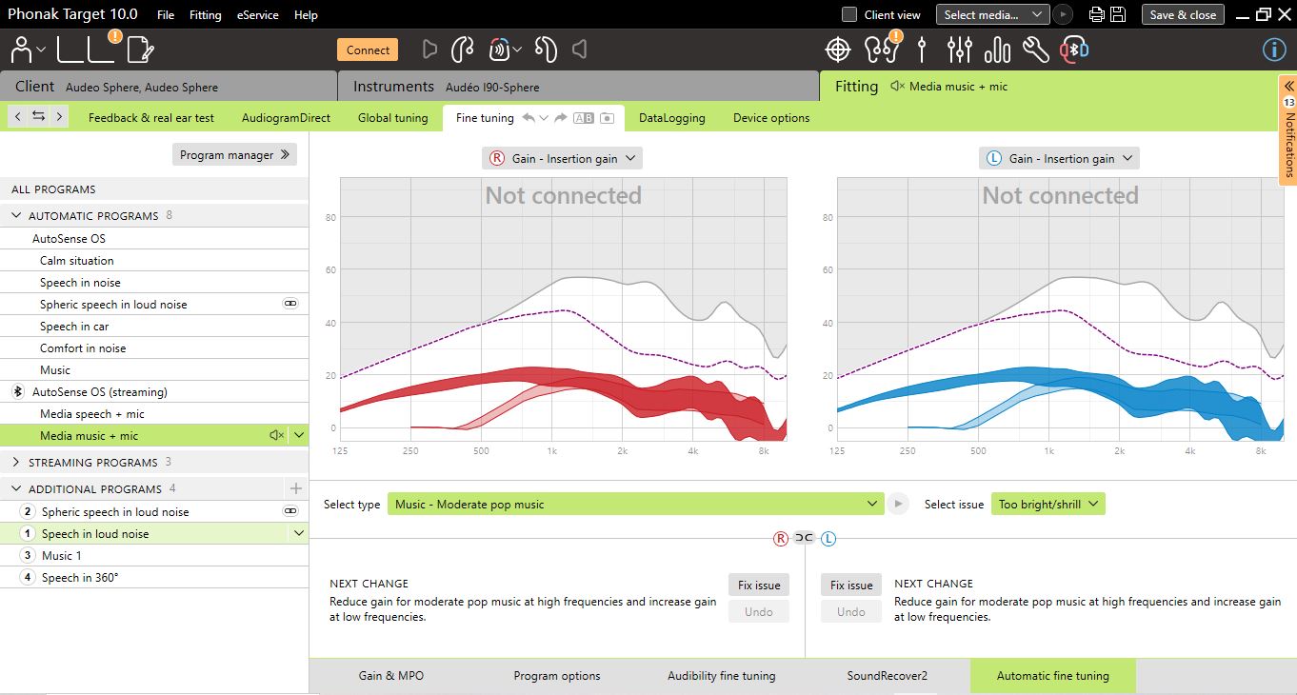Viewport: 1297px width, 695px height.
Task: Click the printer icon
Action: point(1096,14)
